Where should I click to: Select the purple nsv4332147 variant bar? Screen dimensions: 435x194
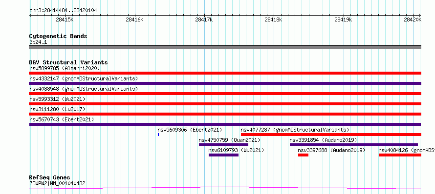point(225,83)
